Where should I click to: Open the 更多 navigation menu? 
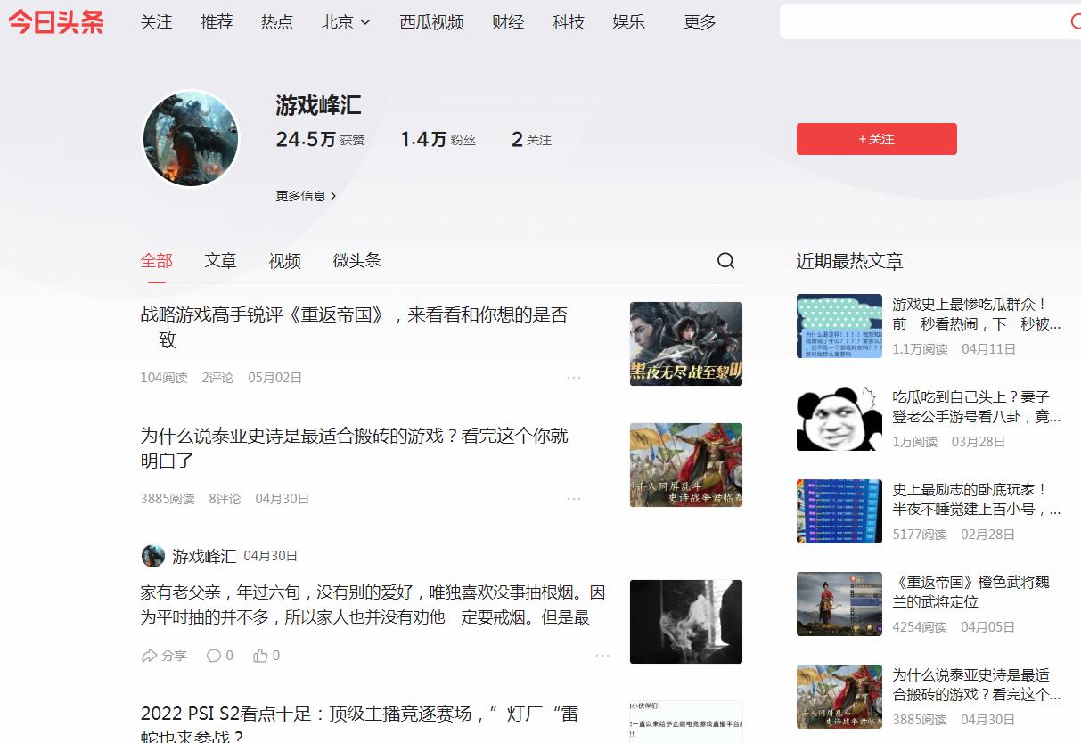coord(700,22)
